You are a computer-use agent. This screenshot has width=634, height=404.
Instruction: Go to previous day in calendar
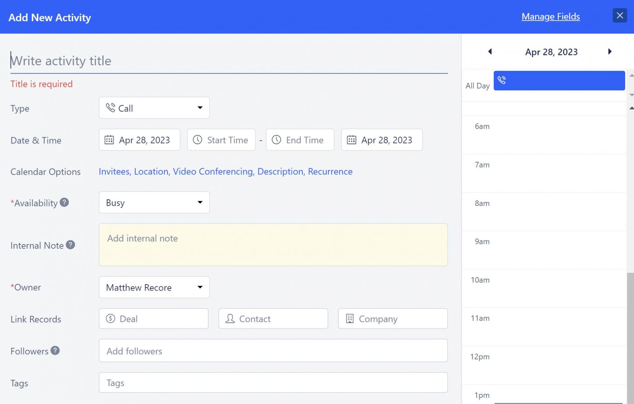[490, 51]
